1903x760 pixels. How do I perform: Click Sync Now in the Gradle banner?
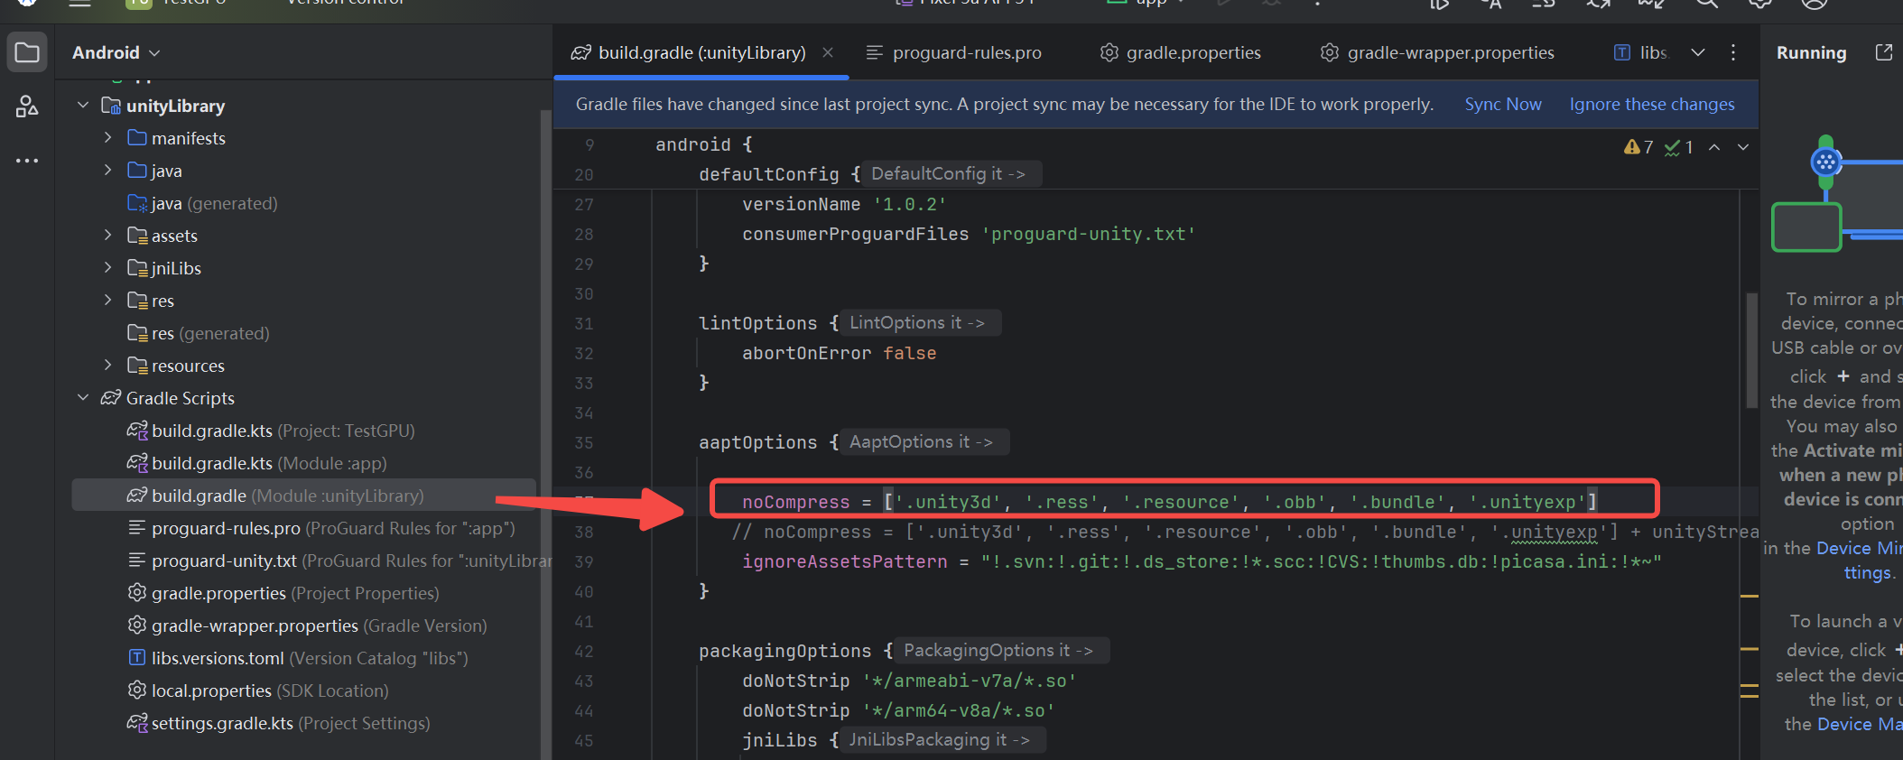(x=1503, y=104)
